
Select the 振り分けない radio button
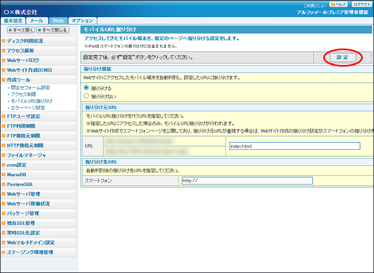pos(87,96)
